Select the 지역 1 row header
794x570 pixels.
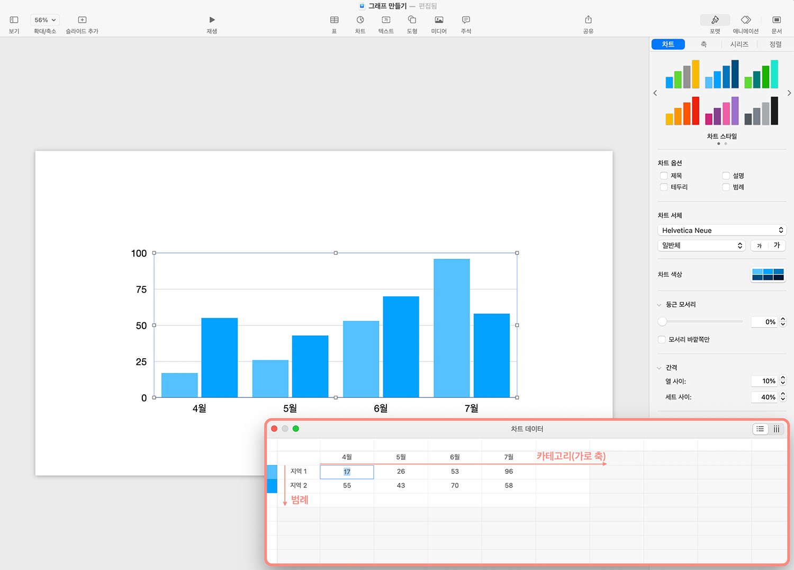(299, 472)
